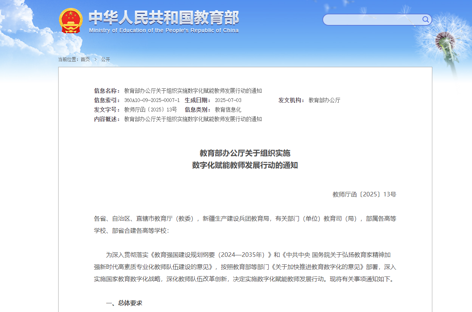Click the index number 360A10-09-2025-0007-1

pos(152,100)
